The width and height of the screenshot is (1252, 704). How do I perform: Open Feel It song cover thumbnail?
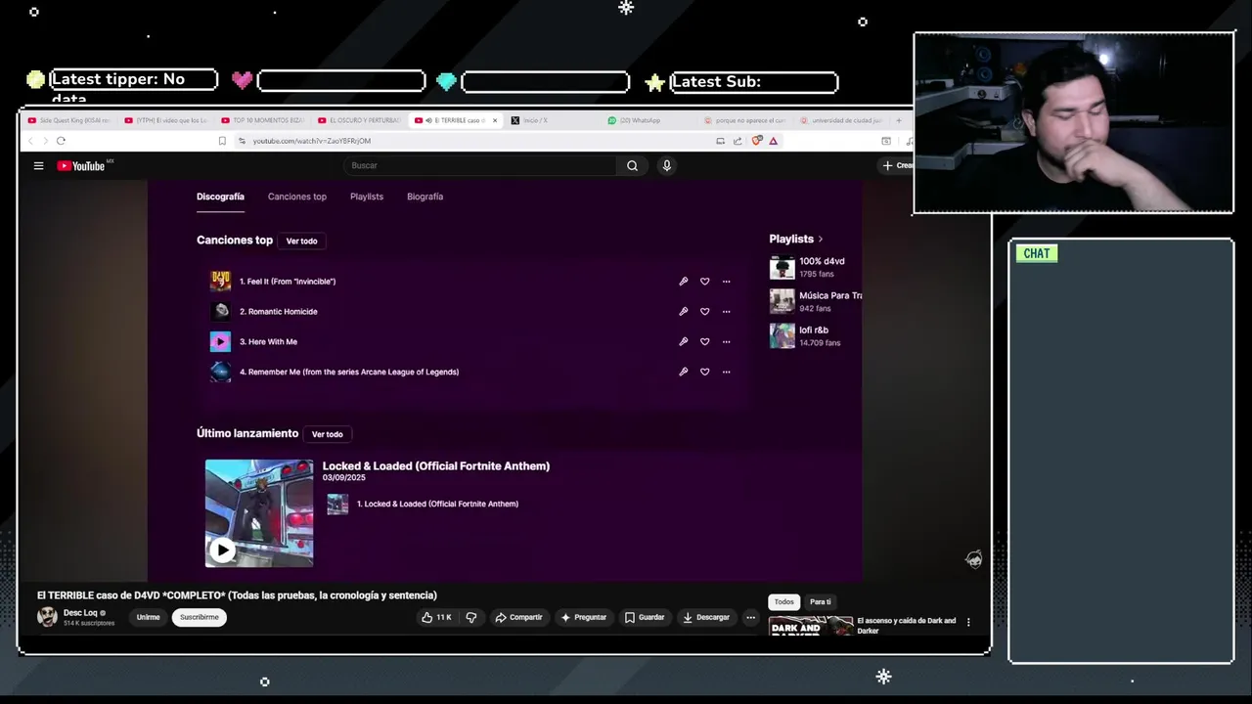point(220,282)
